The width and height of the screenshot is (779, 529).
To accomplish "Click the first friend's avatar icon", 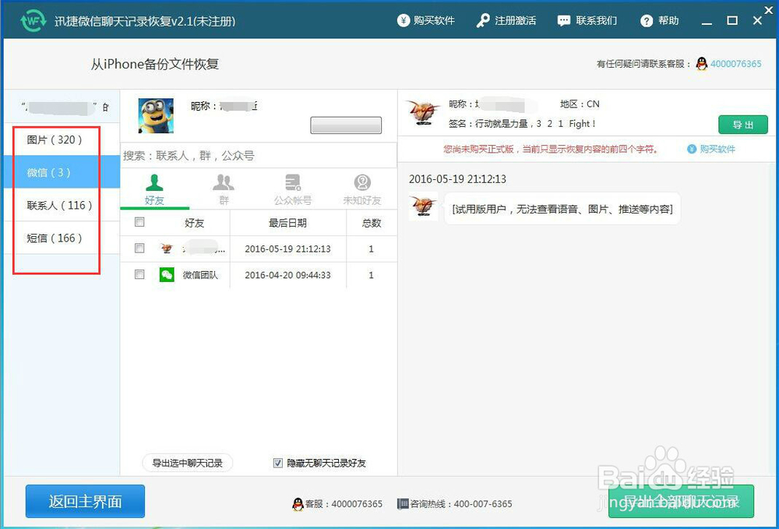I will [167, 249].
